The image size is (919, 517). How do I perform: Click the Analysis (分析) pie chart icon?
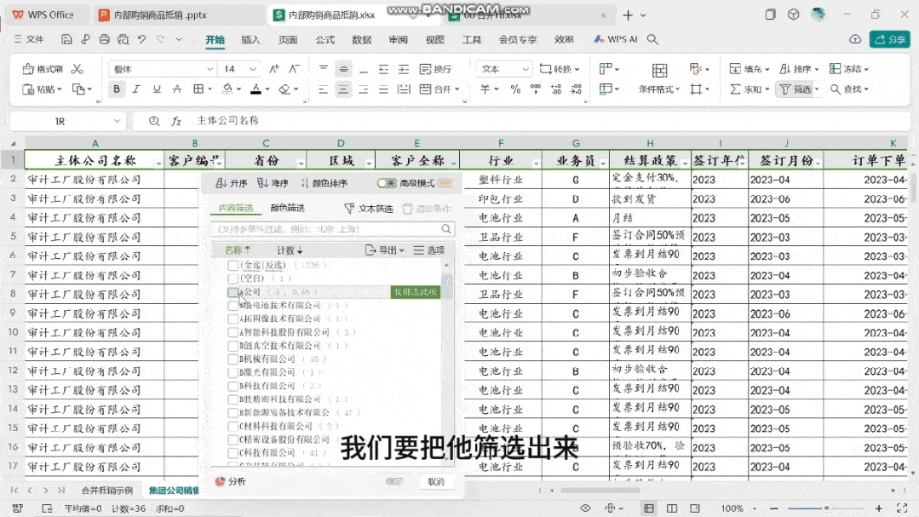(x=221, y=481)
